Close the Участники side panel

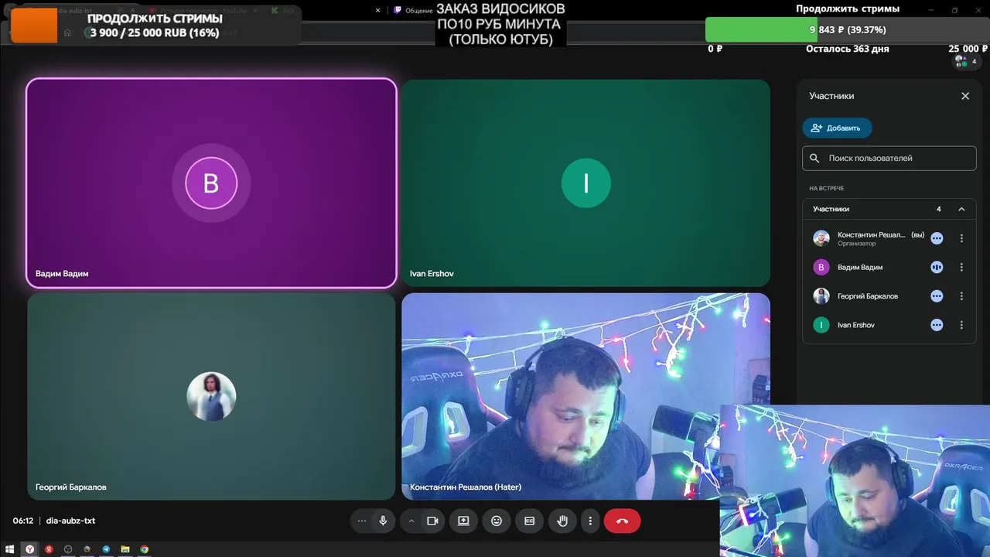coord(965,96)
